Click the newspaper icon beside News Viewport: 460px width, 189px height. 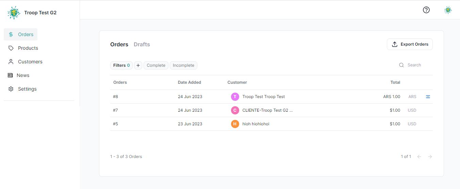pos(10,75)
